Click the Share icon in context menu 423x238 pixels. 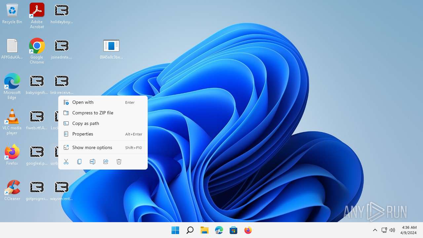106,162
